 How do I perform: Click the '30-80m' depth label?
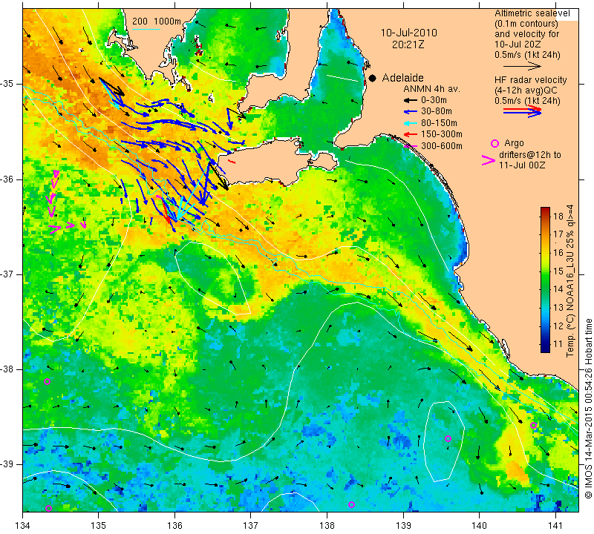tap(437, 111)
